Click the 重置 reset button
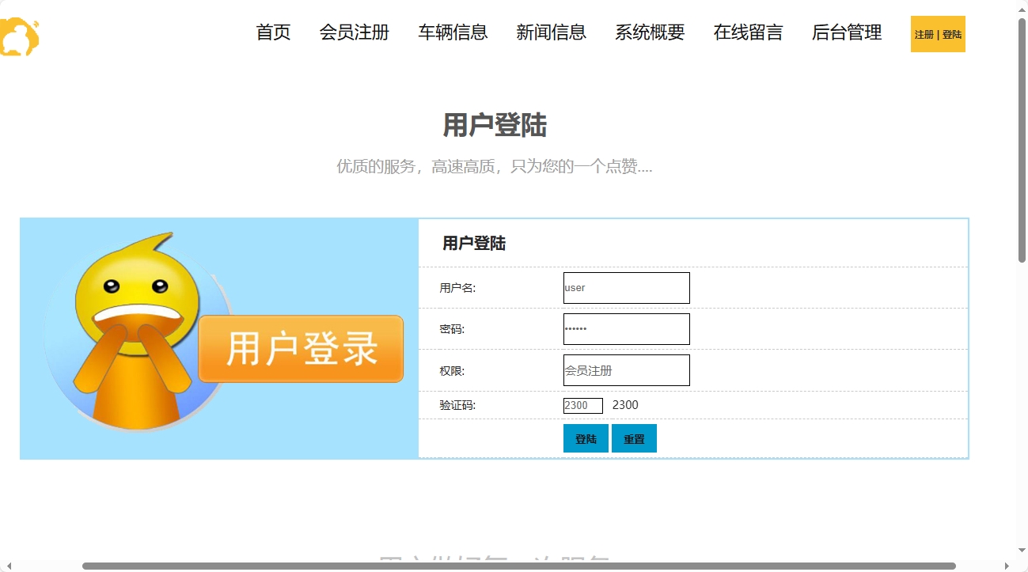The image size is (1028, 572). coord(634,438)
